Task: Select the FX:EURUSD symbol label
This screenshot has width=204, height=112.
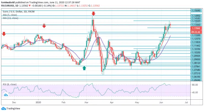Action: click(8, 6)
